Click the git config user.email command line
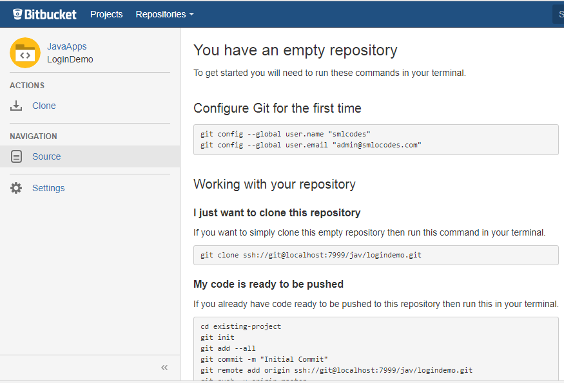 (x=311, y=145)
